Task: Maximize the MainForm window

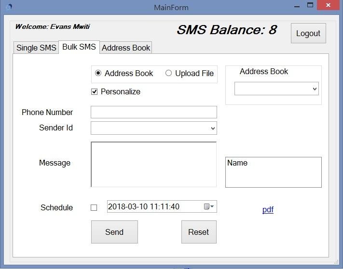Action: pos(310,5)
